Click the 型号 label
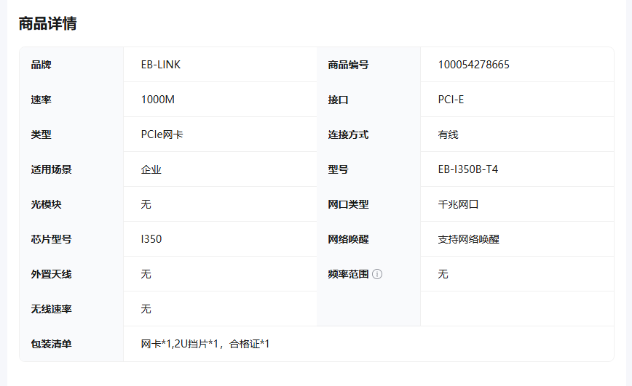This screenshot has height=386, width=632. click(338, 169)
